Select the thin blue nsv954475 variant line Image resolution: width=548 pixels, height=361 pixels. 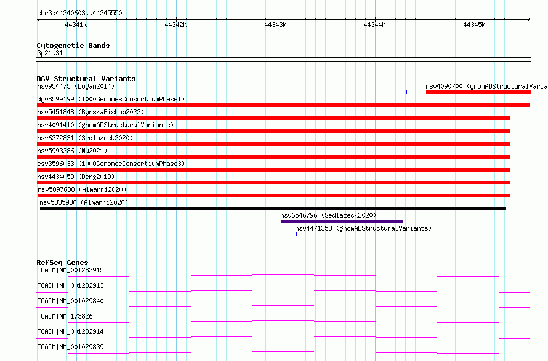coord(222,92)
